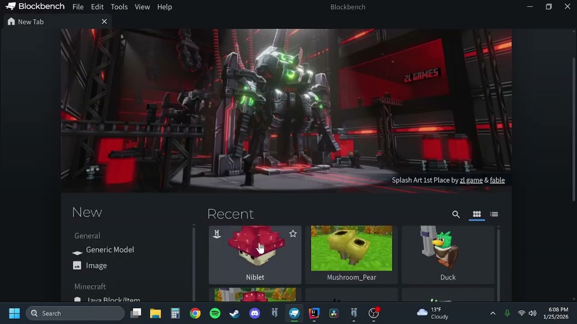Open the Edit menu
Image resolution: width=577 pixels, height=324 pixels.
click(x=97, y=7)
